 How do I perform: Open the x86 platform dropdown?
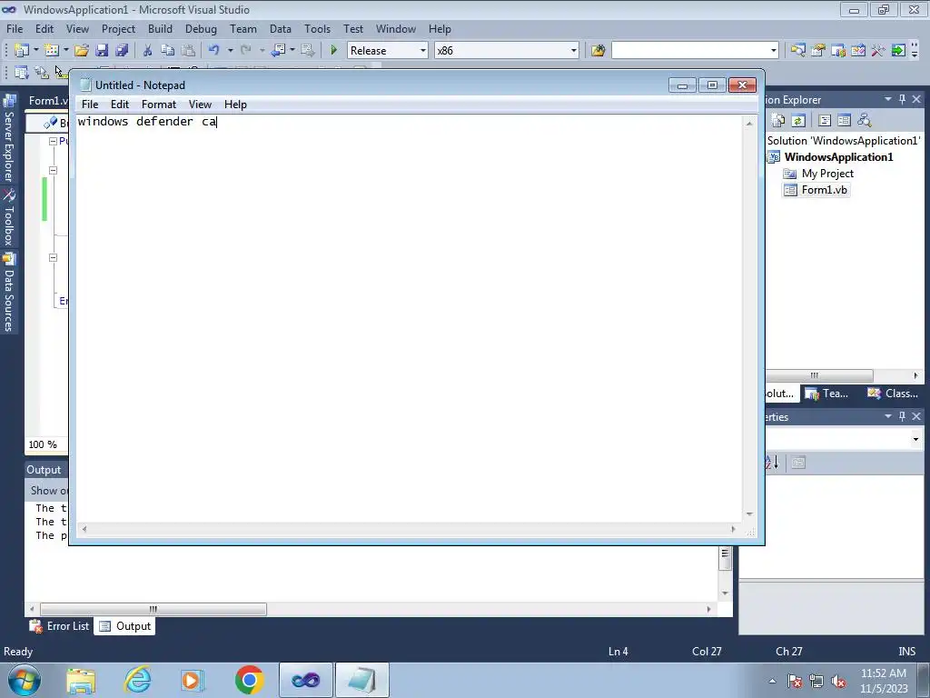[574, 51]
